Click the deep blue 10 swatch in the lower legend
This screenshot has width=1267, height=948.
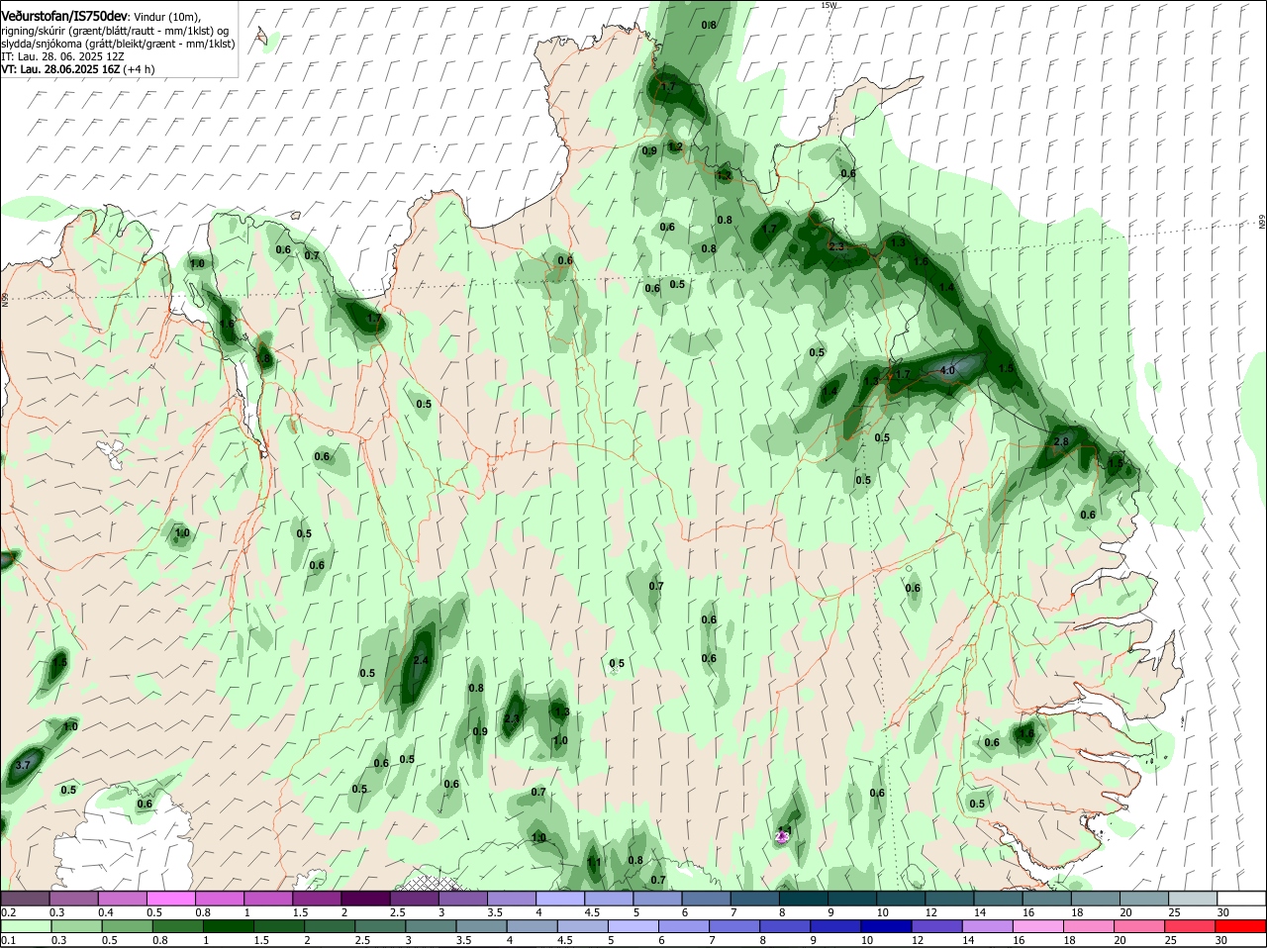pos(885,926)
